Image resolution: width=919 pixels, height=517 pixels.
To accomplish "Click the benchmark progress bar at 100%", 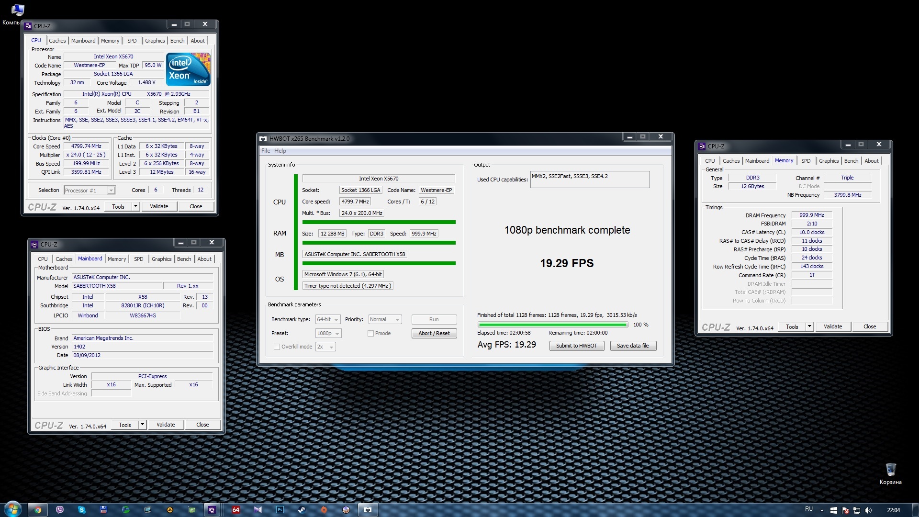I will point(552,325).
